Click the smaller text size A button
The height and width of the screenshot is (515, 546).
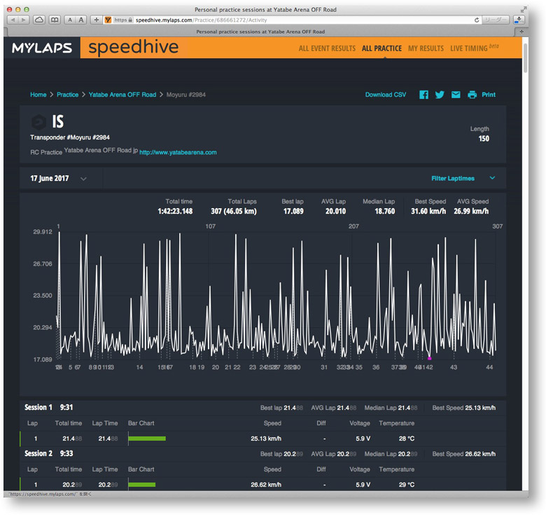pyautogui.click(x=70, y=20)
